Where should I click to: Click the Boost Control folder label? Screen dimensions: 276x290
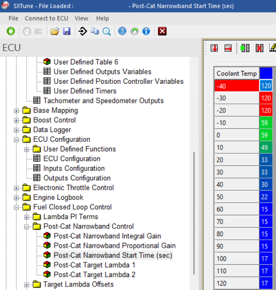click(x=55, y=120)
